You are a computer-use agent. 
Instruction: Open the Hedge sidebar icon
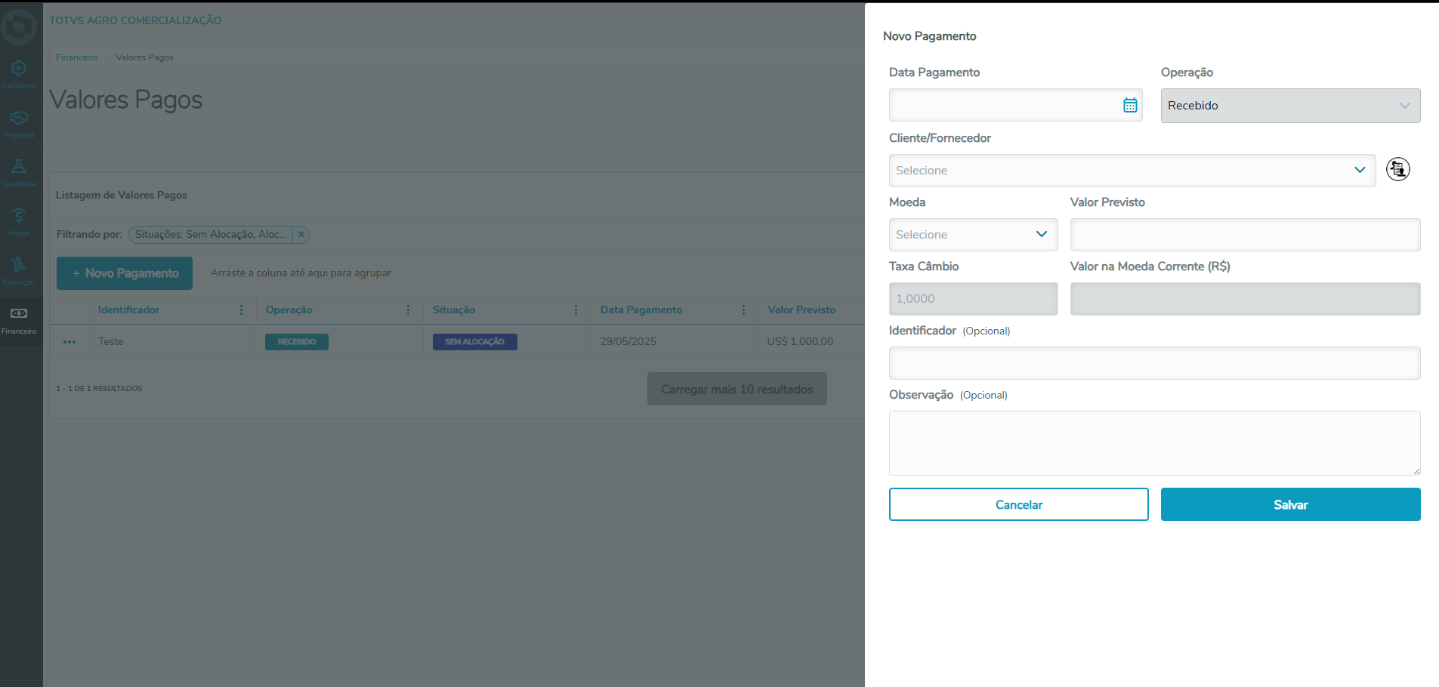tap(19, 222)
